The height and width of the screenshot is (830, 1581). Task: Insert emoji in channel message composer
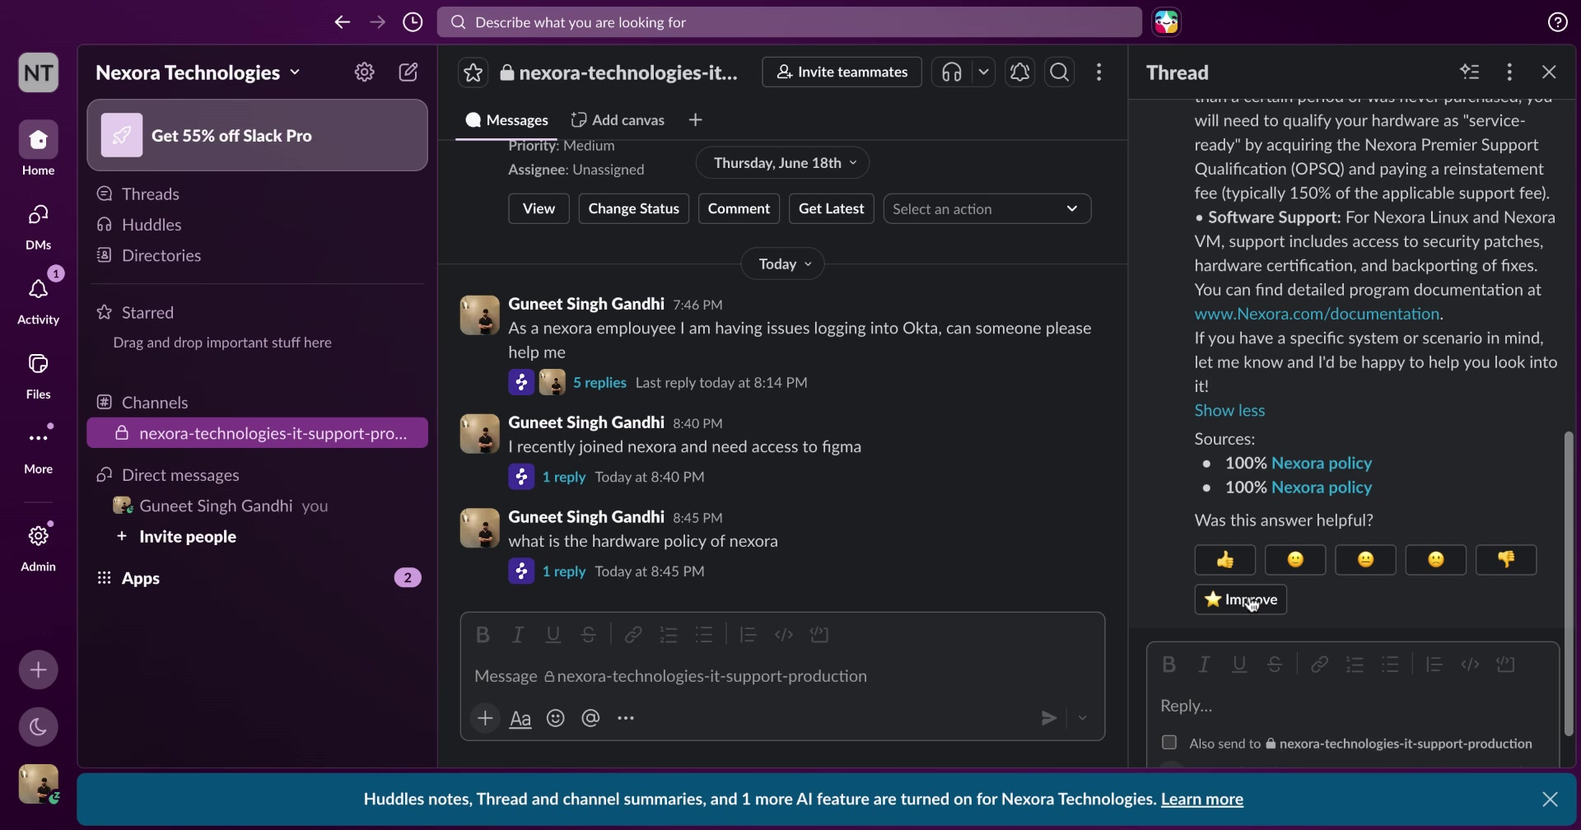(556, 718)
